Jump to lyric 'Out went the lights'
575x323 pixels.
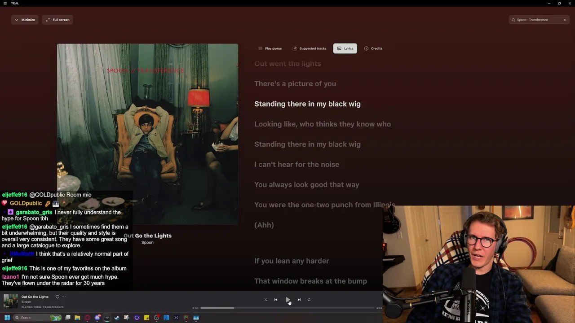click(287, 64)
